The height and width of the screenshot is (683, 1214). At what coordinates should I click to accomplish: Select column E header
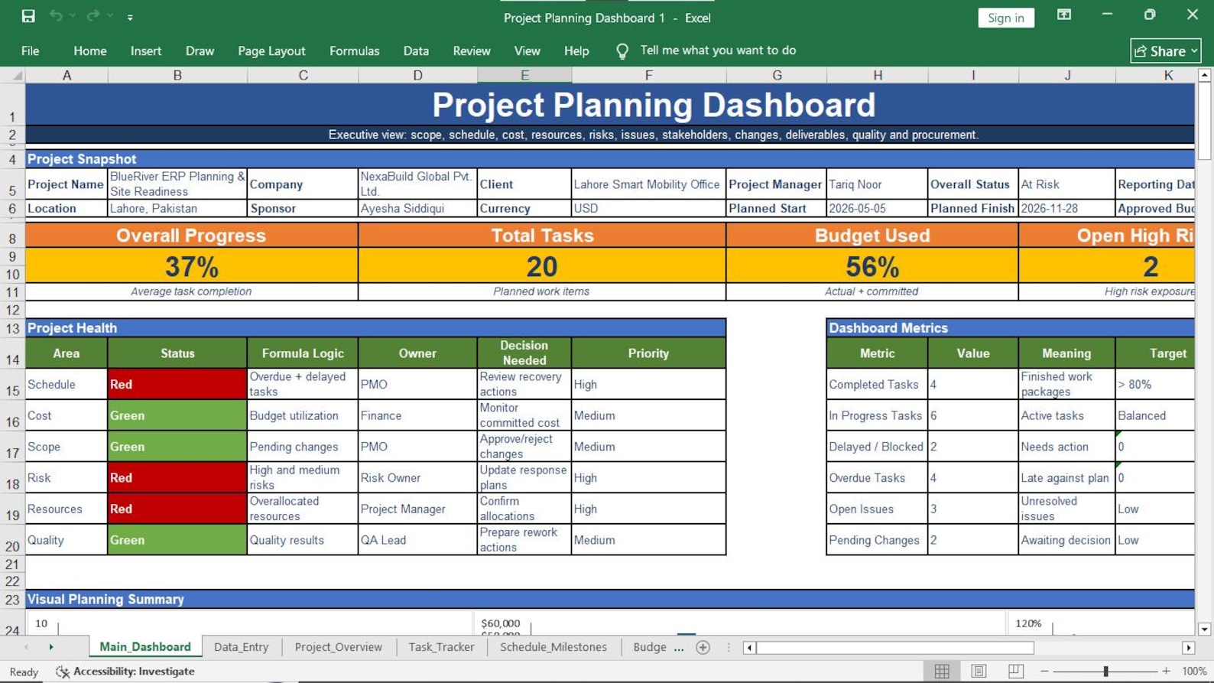click(x=524, y=75)
